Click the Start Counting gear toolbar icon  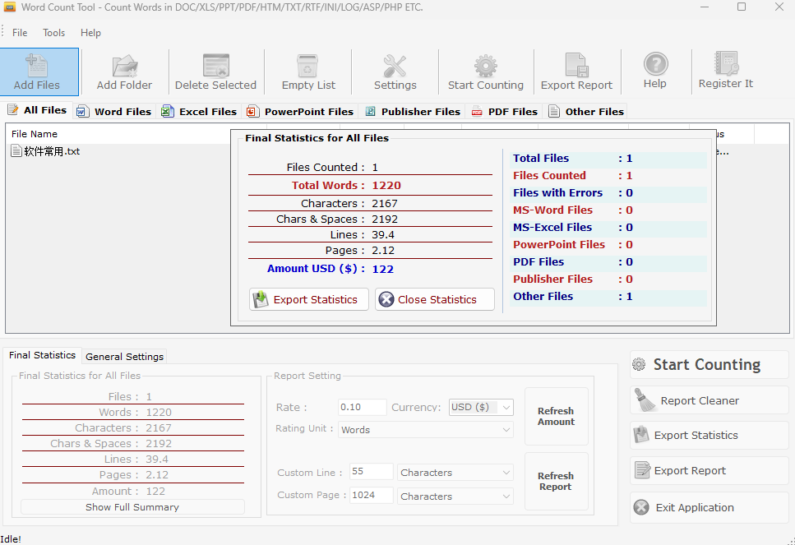[486, 66]
